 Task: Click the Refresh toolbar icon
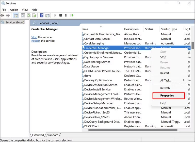coord(29,15)
